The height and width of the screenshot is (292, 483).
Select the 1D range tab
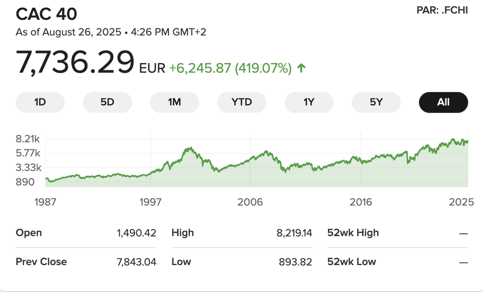pos(40,102)
